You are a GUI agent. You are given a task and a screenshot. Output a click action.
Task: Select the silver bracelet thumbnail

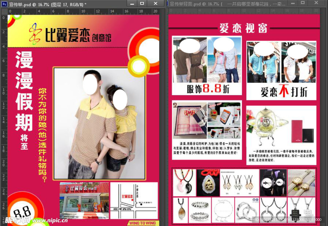point(223,210)
